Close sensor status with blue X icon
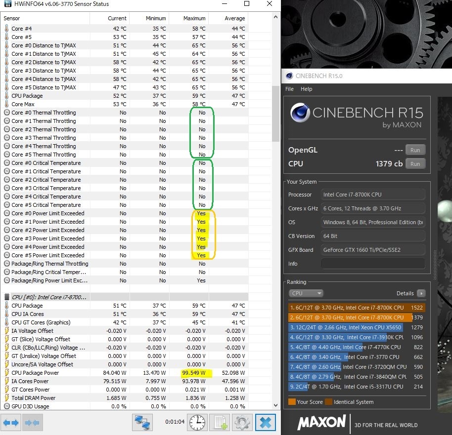Viewport: 452px width, 435px height. [x=265, y=422]
